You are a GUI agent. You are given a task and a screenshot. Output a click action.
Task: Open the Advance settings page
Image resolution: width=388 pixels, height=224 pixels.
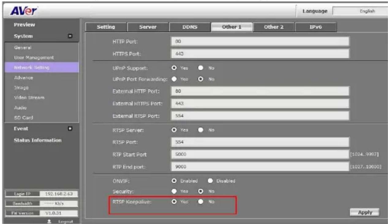point(23,78)
